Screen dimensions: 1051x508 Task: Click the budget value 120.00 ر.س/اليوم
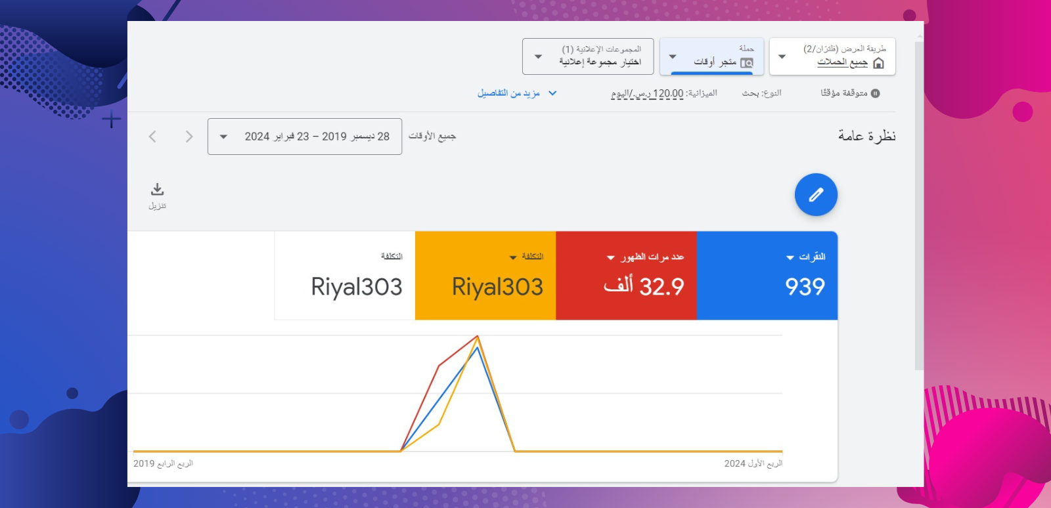coord(647,93)
